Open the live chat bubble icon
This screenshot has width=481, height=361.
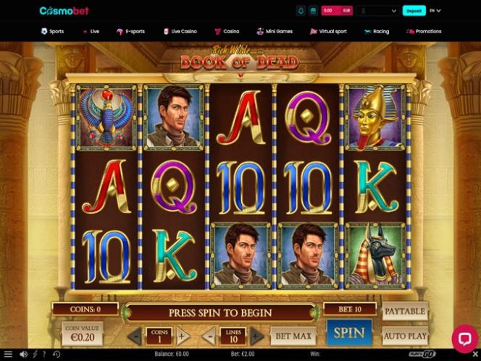[x=465, y=339]
